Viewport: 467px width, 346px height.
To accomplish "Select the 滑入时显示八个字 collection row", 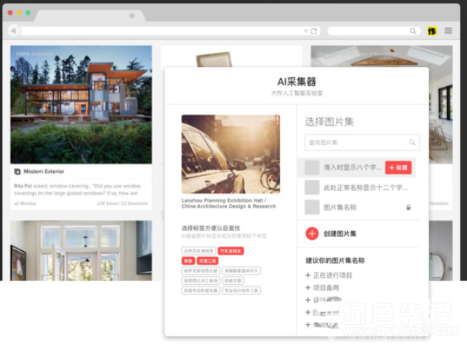I will click(356, 168).
